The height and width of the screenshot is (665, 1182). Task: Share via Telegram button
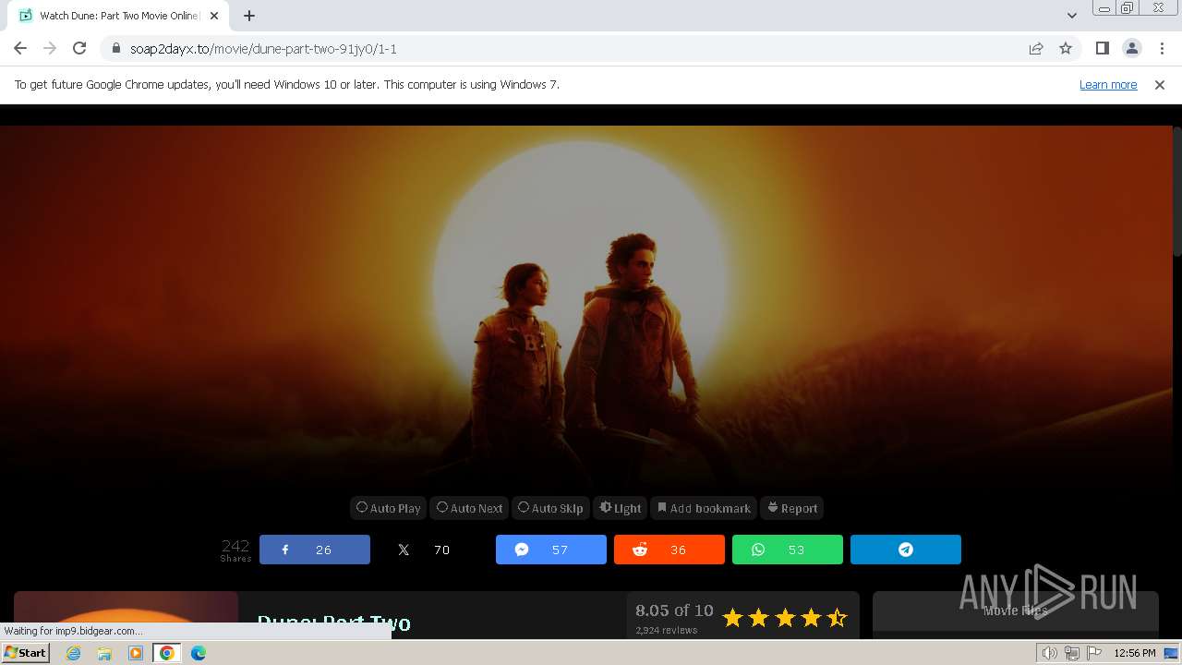click(x=906, y=550)
